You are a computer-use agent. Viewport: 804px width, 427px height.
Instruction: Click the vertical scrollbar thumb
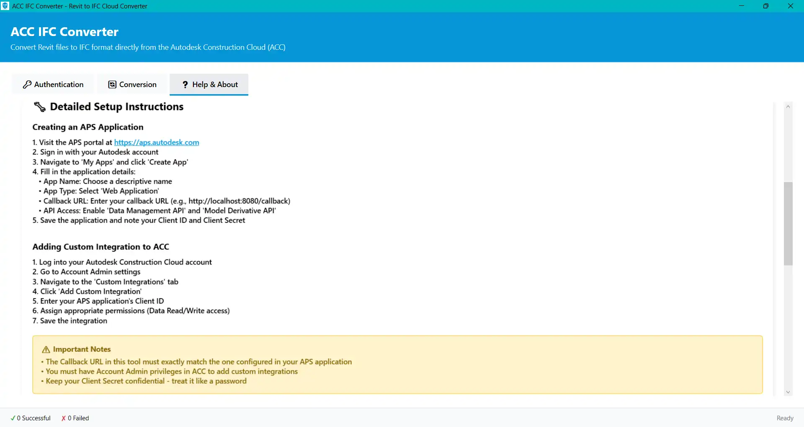tap(788, 224)
